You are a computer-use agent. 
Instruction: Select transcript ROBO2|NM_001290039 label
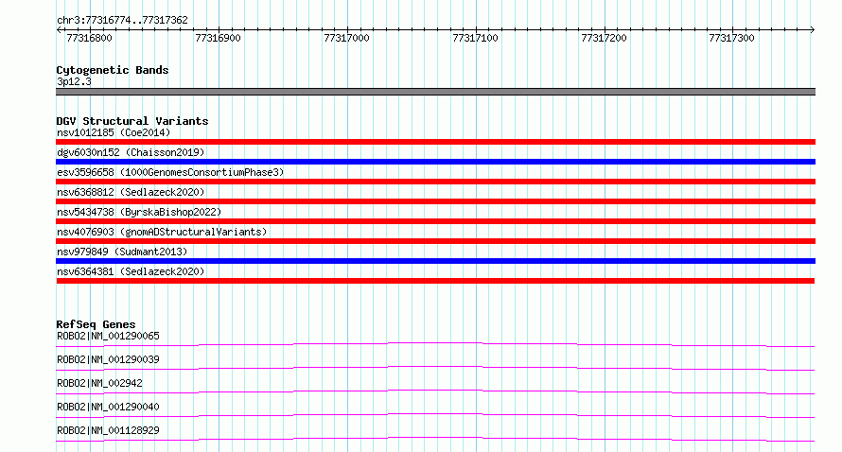click(108, 359)
